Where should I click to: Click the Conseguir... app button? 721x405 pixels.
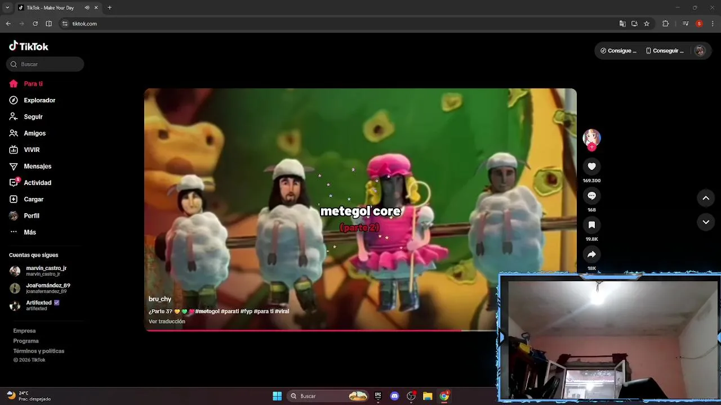pos(665,51)
